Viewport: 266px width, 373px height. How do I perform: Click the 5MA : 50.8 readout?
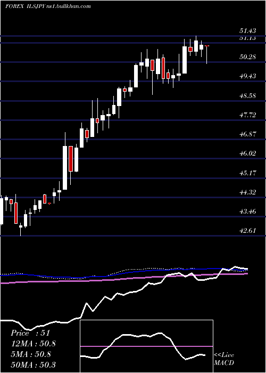(31, 354)
